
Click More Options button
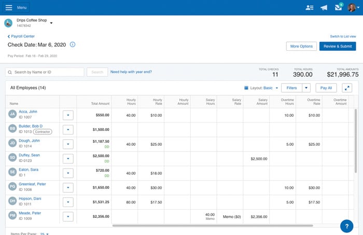coord(301,46)
